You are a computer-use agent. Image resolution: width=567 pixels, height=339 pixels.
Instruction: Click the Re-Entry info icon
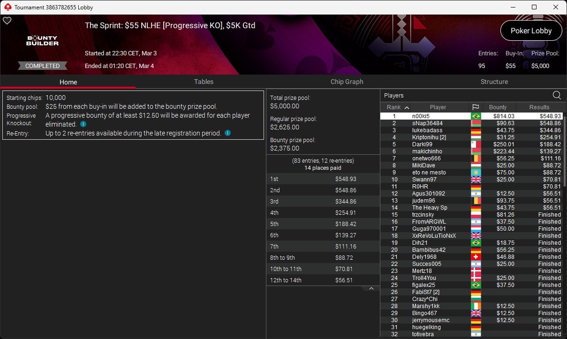[x=227, y=133]
